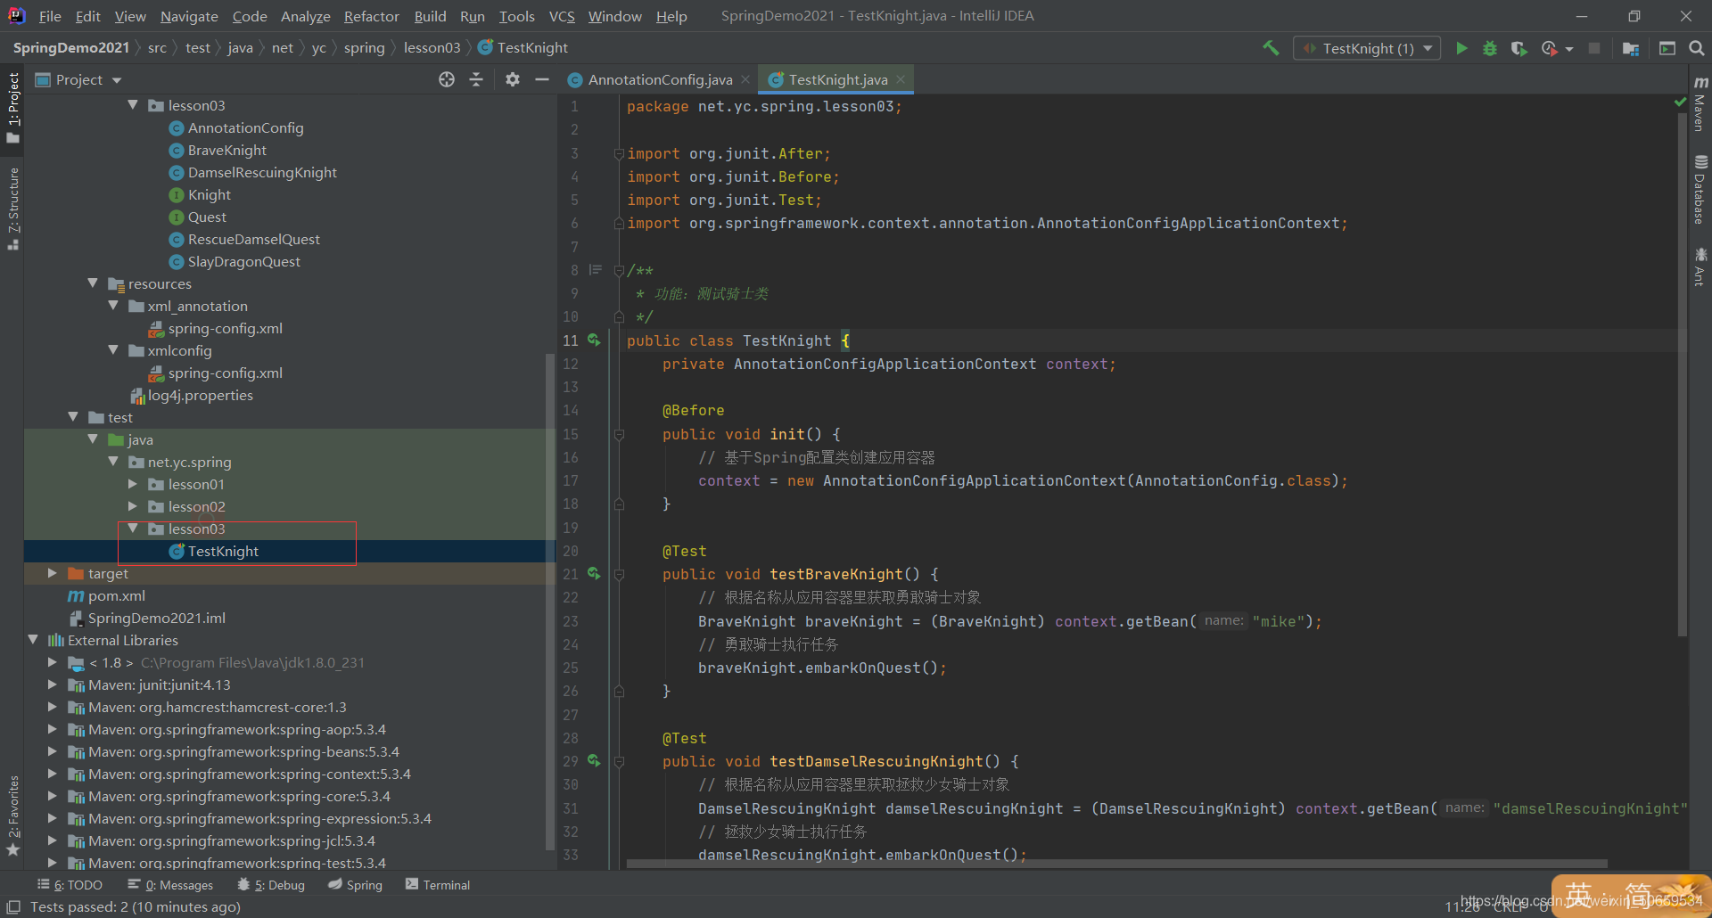Select the Quest interface in tree
Screen dimensions: 1712x918
207,217
